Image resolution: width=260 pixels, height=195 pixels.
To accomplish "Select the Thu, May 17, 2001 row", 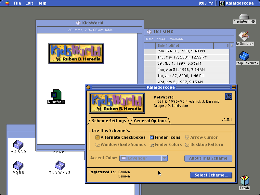I will 187,58.
